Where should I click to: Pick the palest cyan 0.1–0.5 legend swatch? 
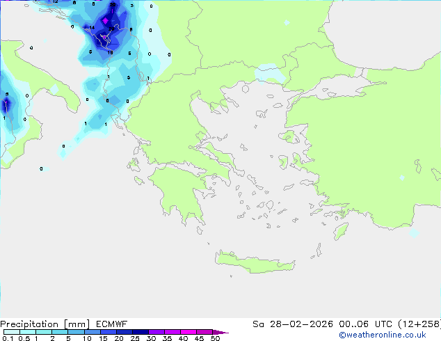(12, 332)
